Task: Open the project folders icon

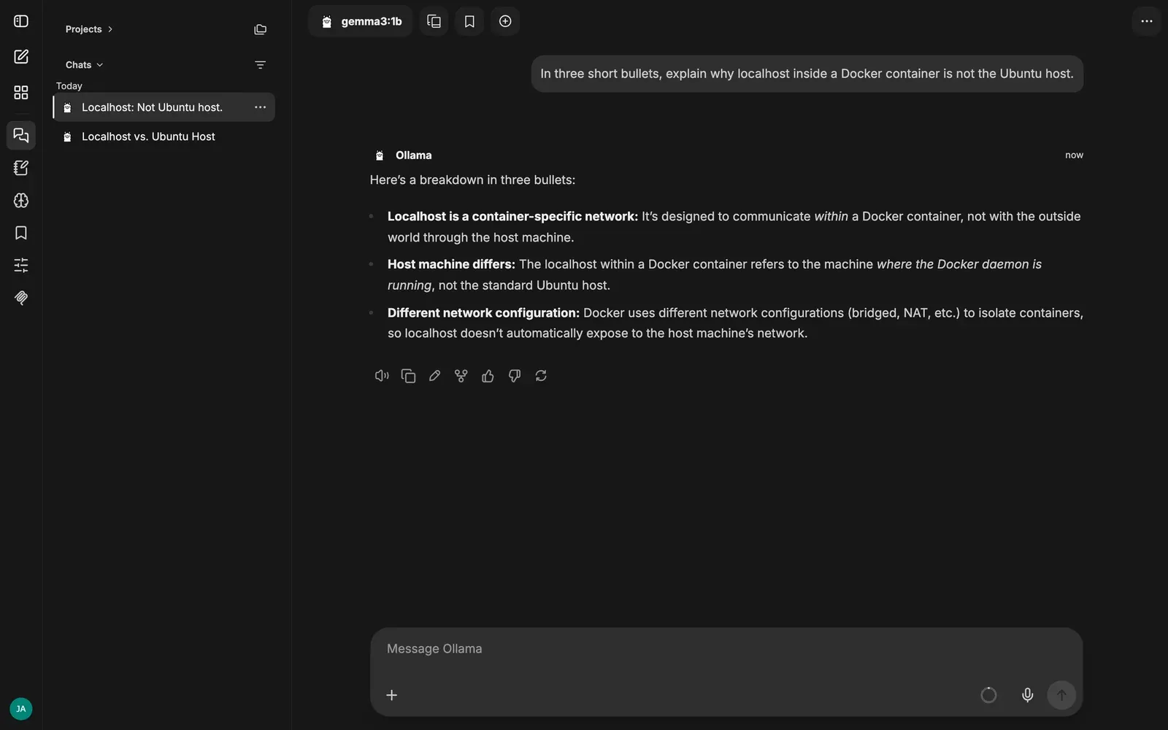Action: tap(260, 29)
